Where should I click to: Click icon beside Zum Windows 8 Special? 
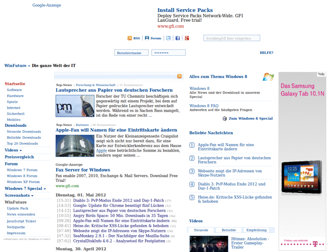pos(225,118)
